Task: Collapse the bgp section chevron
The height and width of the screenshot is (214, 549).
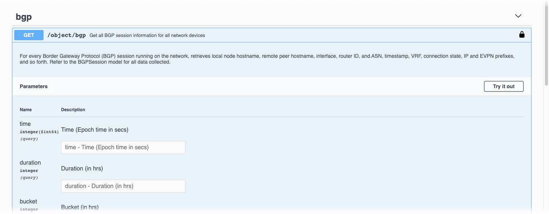Action: click(x=518, y=16)
